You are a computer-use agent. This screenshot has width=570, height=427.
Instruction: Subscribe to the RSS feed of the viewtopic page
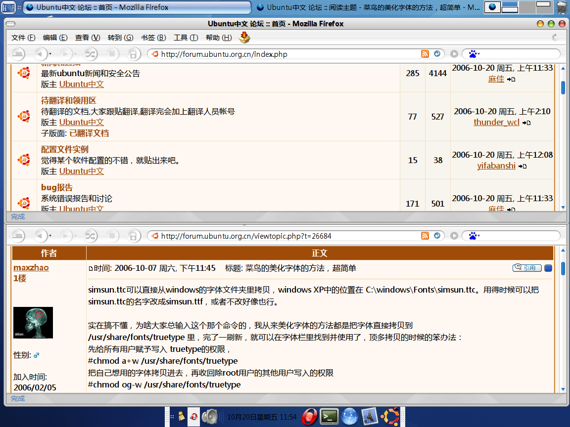coord(425,236)
